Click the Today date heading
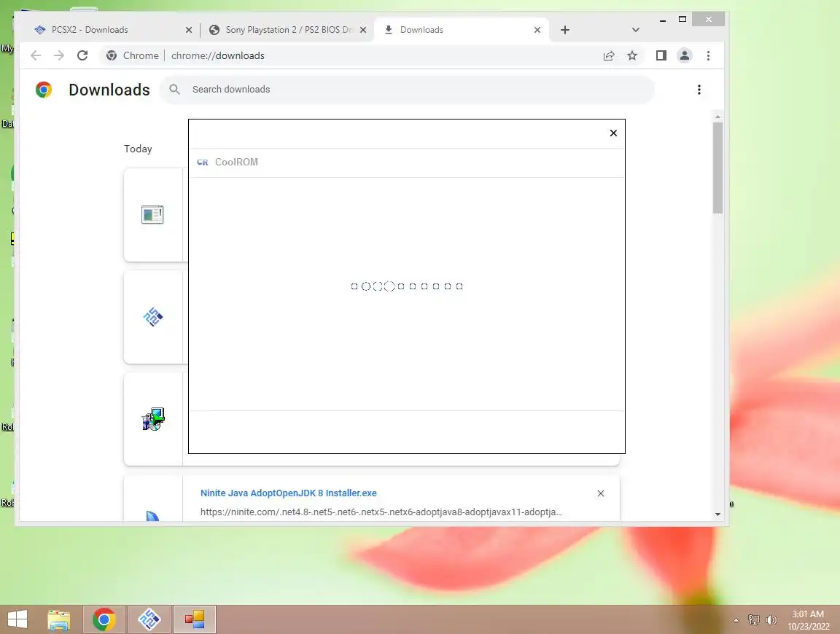Image resolution: width=840 pixels, height=634 pixels. [139, 149]
